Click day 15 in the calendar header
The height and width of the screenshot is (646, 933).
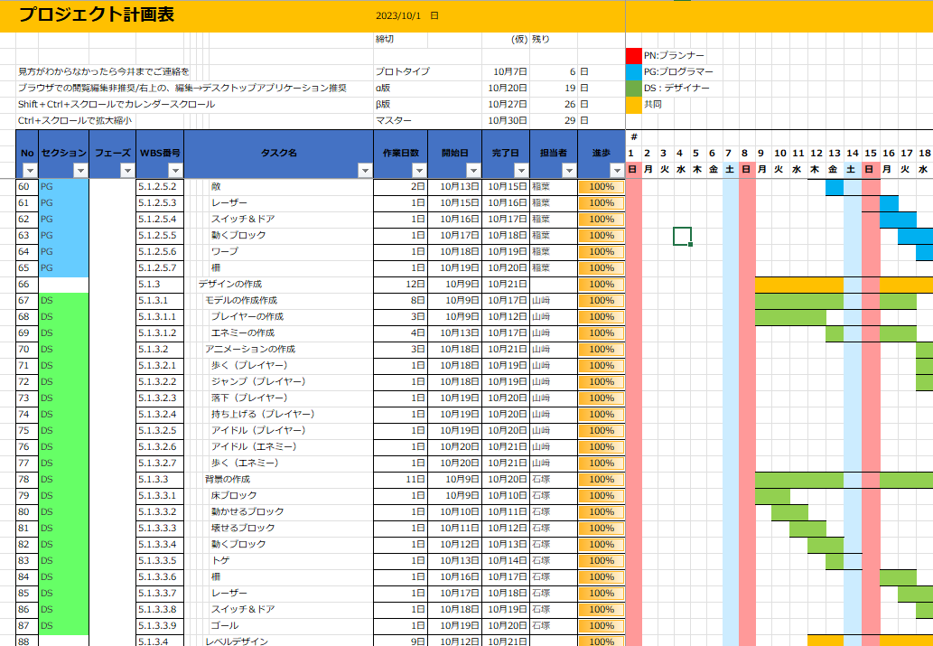click(870, 154)
